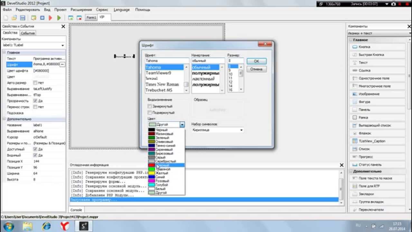Choose Желтый color in list
Viewport: 412px width, 232px height.
166,173
